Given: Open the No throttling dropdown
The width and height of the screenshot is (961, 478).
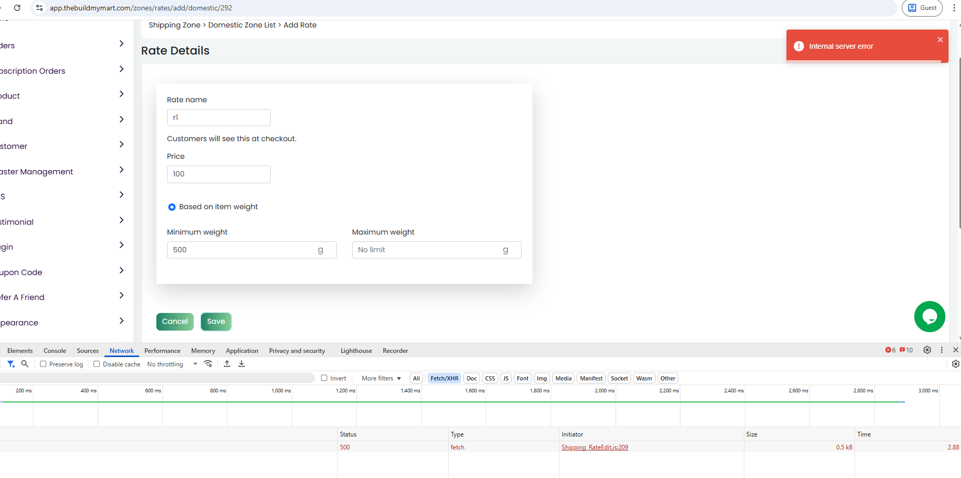Looking at the screenshot, I should 172,364.
